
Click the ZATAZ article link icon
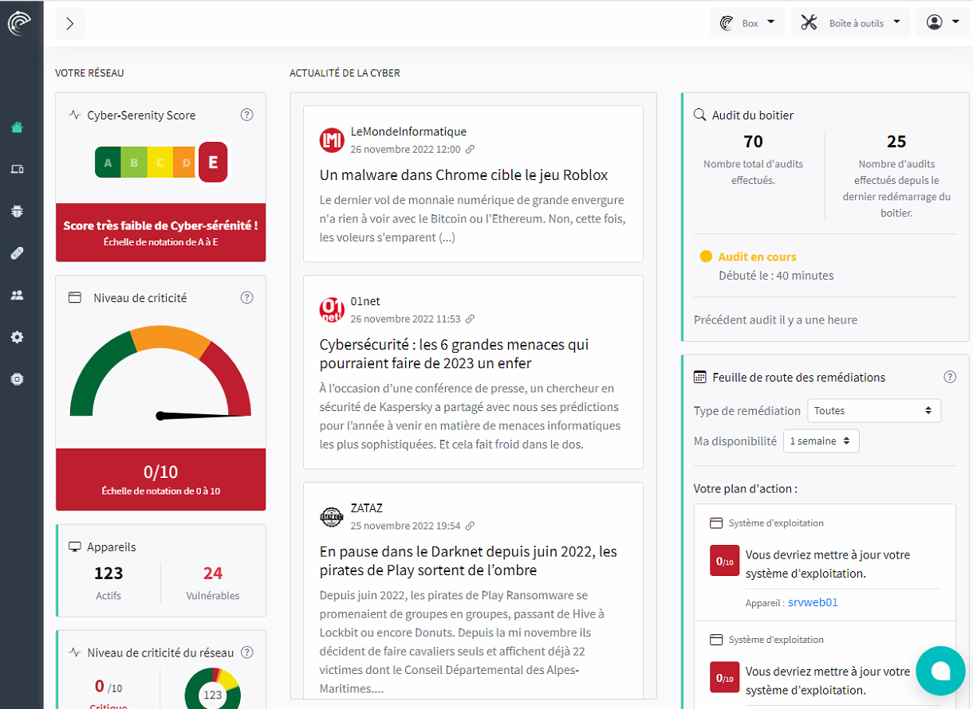470,526
